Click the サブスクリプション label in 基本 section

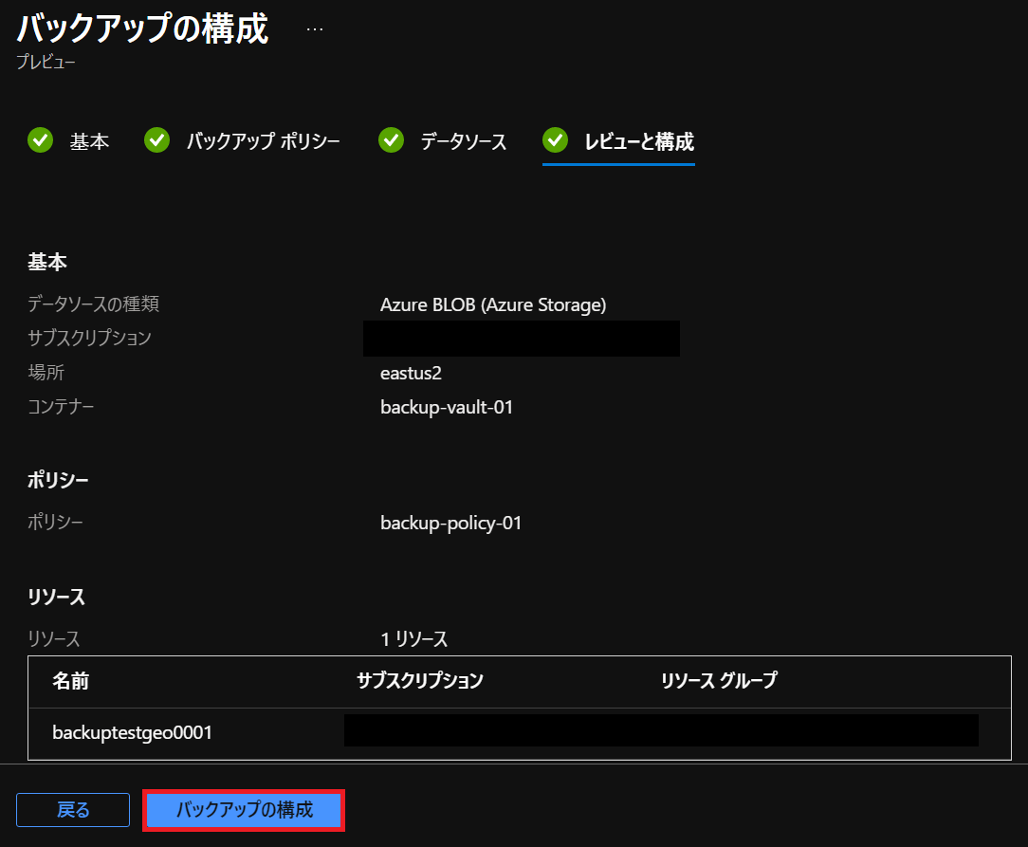89,339
